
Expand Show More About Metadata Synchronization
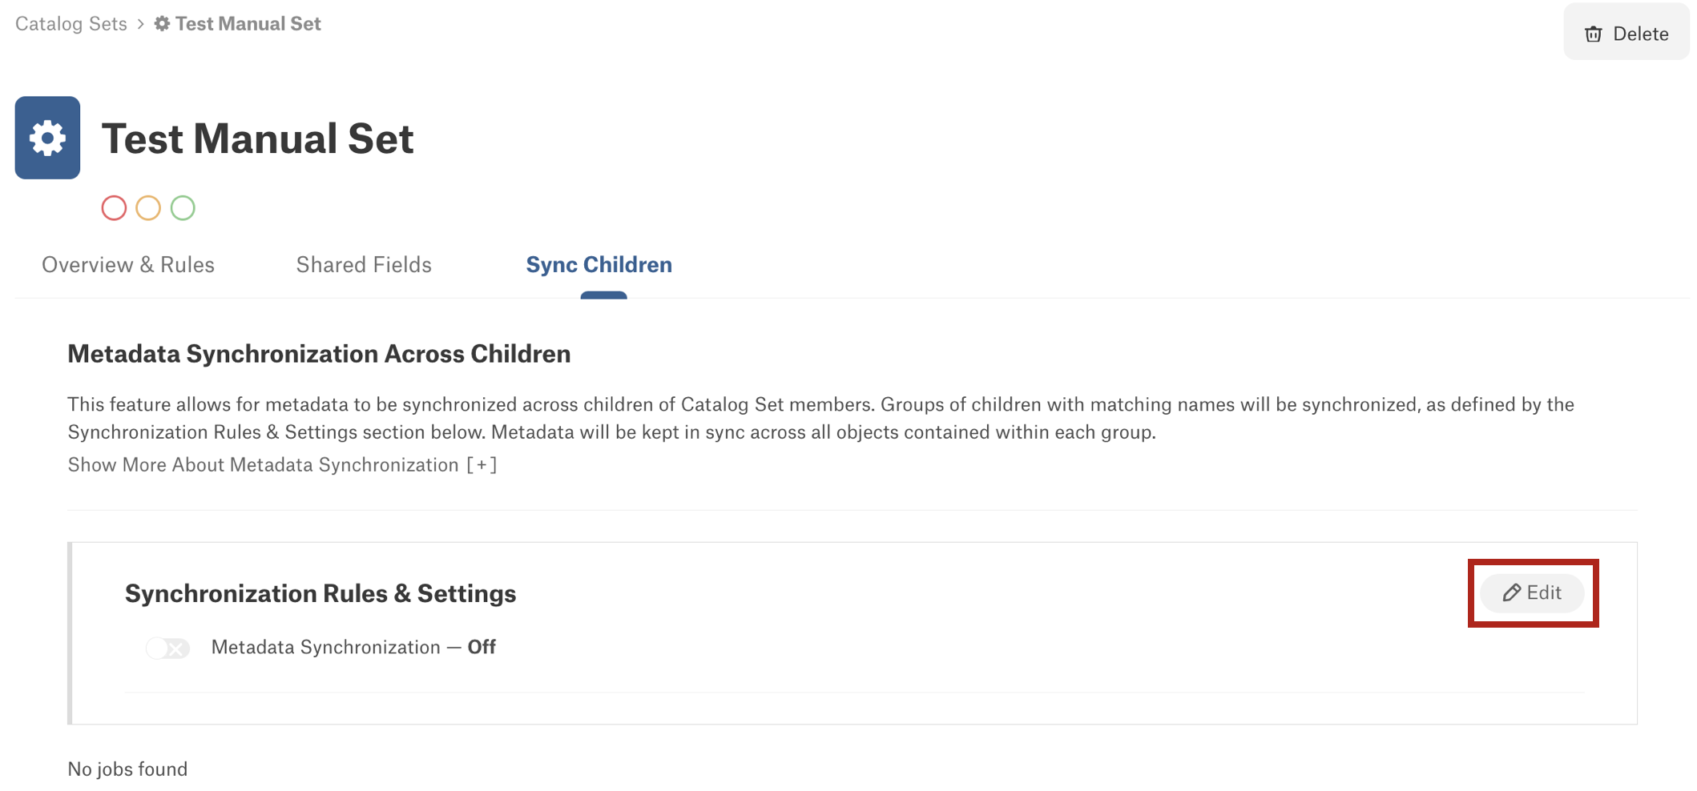(282, 465)
